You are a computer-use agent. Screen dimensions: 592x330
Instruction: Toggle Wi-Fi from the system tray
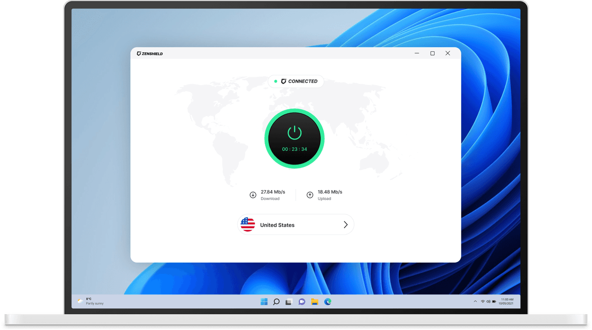pyautogui.click(x=482, y=301)
